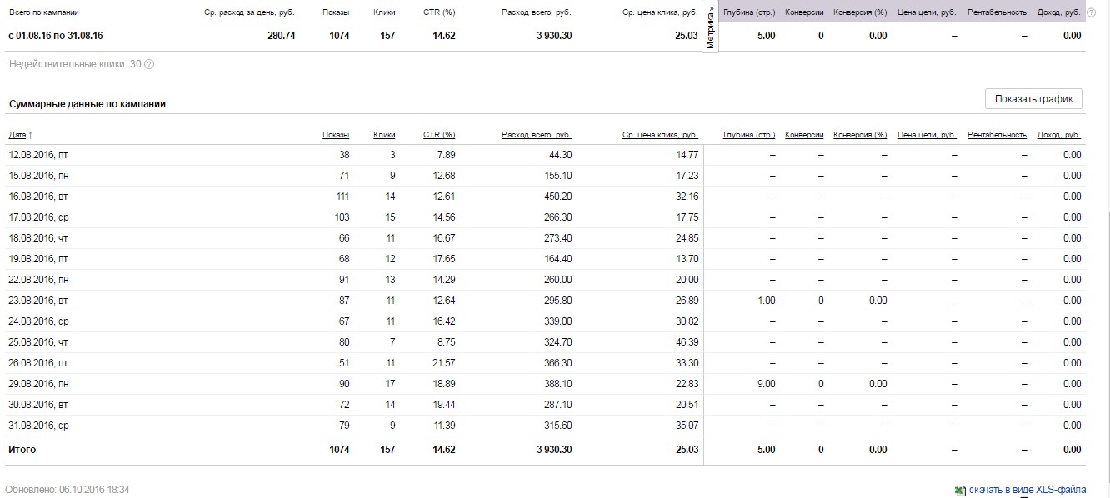
Task: Sort table by underlined CTR (%) header
Action: (439, 135)
